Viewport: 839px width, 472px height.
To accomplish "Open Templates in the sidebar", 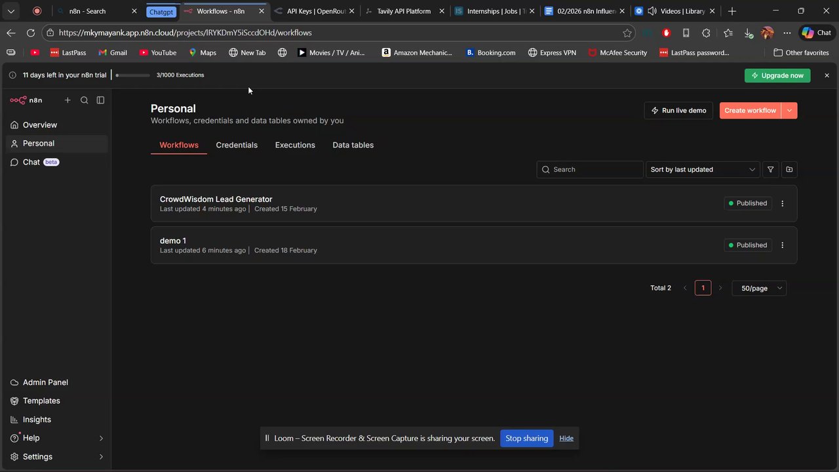I will tap(56, 401).
